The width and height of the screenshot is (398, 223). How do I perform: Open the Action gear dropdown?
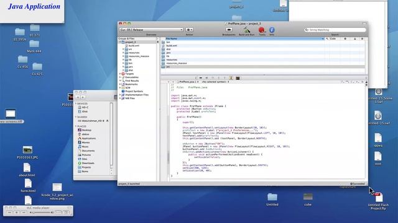coord(189,30)
